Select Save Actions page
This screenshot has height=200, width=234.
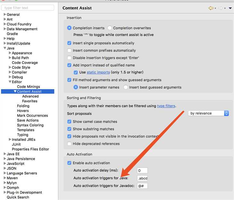(28, 120)
